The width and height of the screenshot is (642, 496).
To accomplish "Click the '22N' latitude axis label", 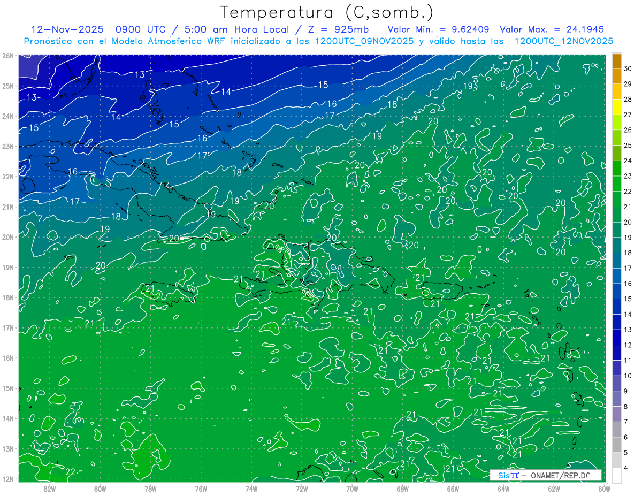I will coord(7,177).
